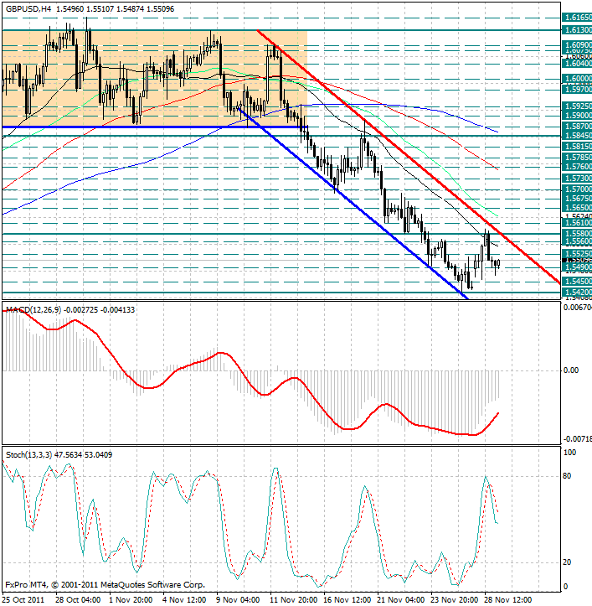This screenshot has height=606, width=592.
Task: Click the MACD 0.00 zero level label
Action: pos(571,370)
